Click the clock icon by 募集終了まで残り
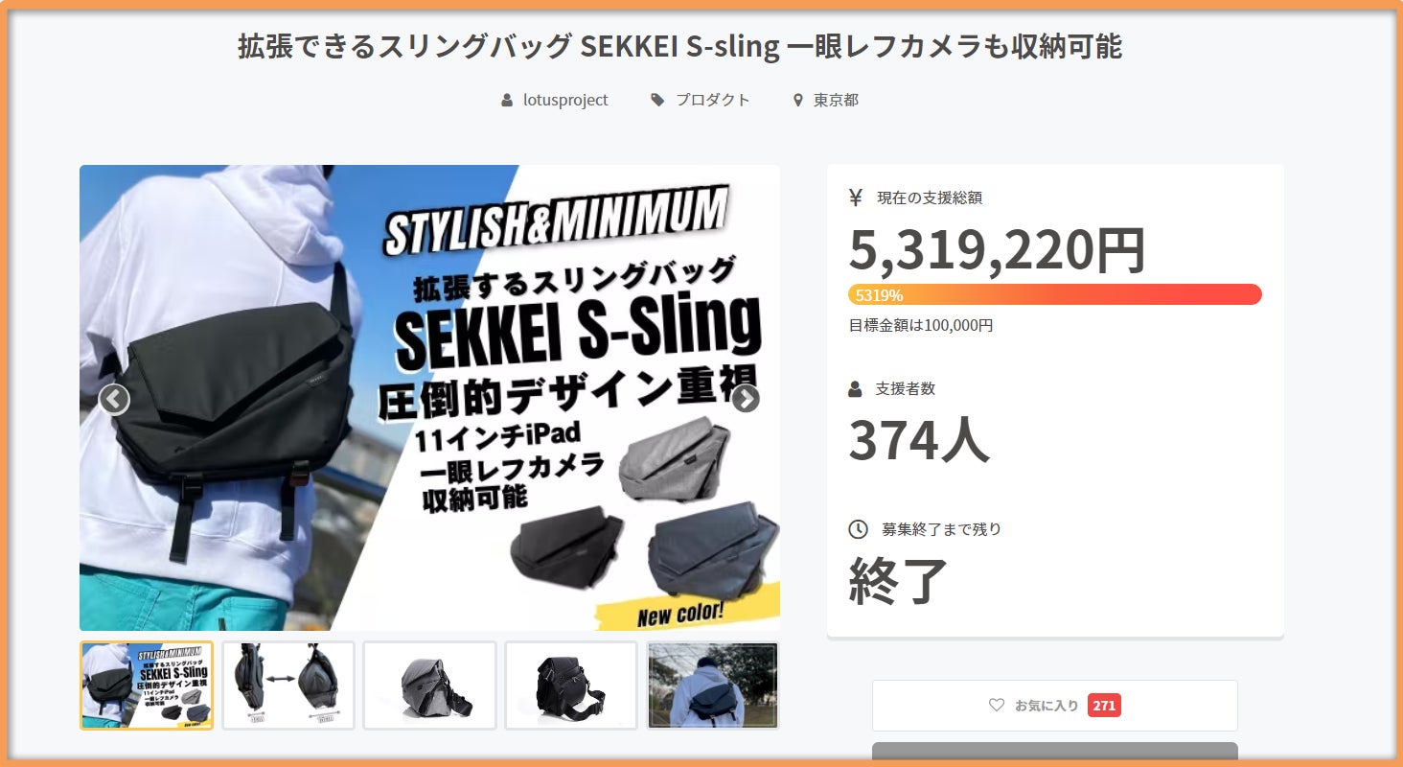 858,529
